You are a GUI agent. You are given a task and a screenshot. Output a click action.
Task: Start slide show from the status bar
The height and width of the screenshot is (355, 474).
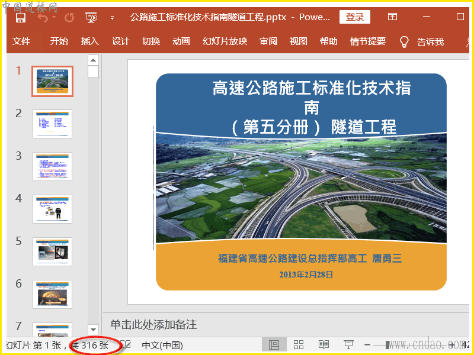349,345
